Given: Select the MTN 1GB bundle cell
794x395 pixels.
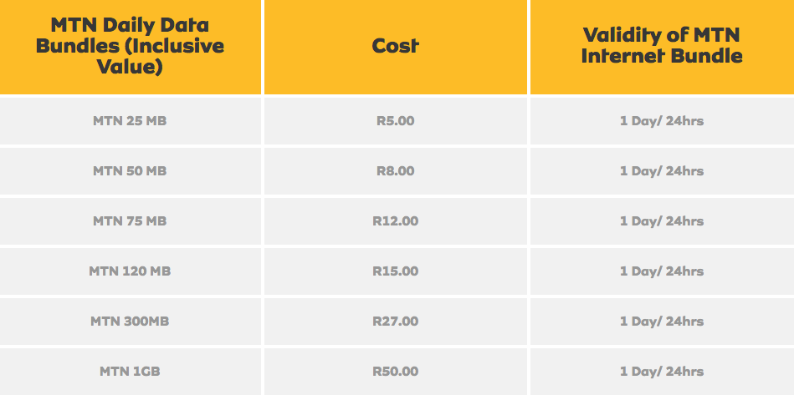Looking at the screenshot, I should click(x=131, y=372).
